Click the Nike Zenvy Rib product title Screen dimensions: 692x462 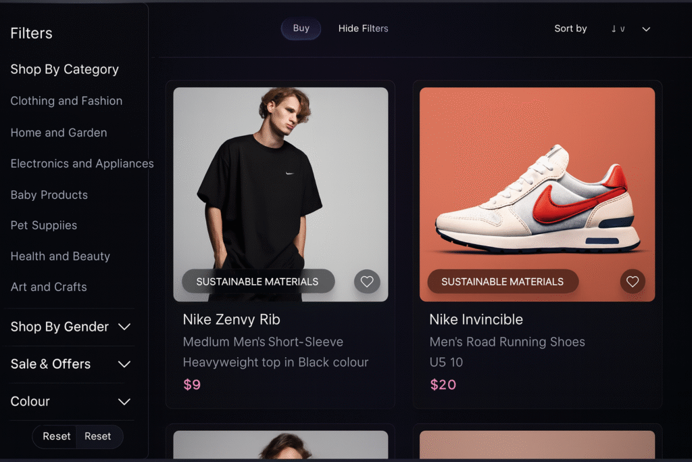pyautogui.click(x=232, y=319)
